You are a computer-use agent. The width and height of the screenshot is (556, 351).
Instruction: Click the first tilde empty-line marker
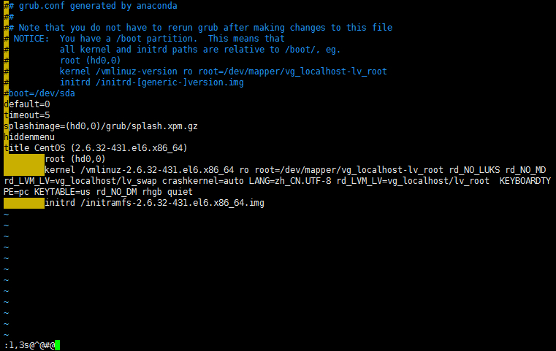[6, 215]
